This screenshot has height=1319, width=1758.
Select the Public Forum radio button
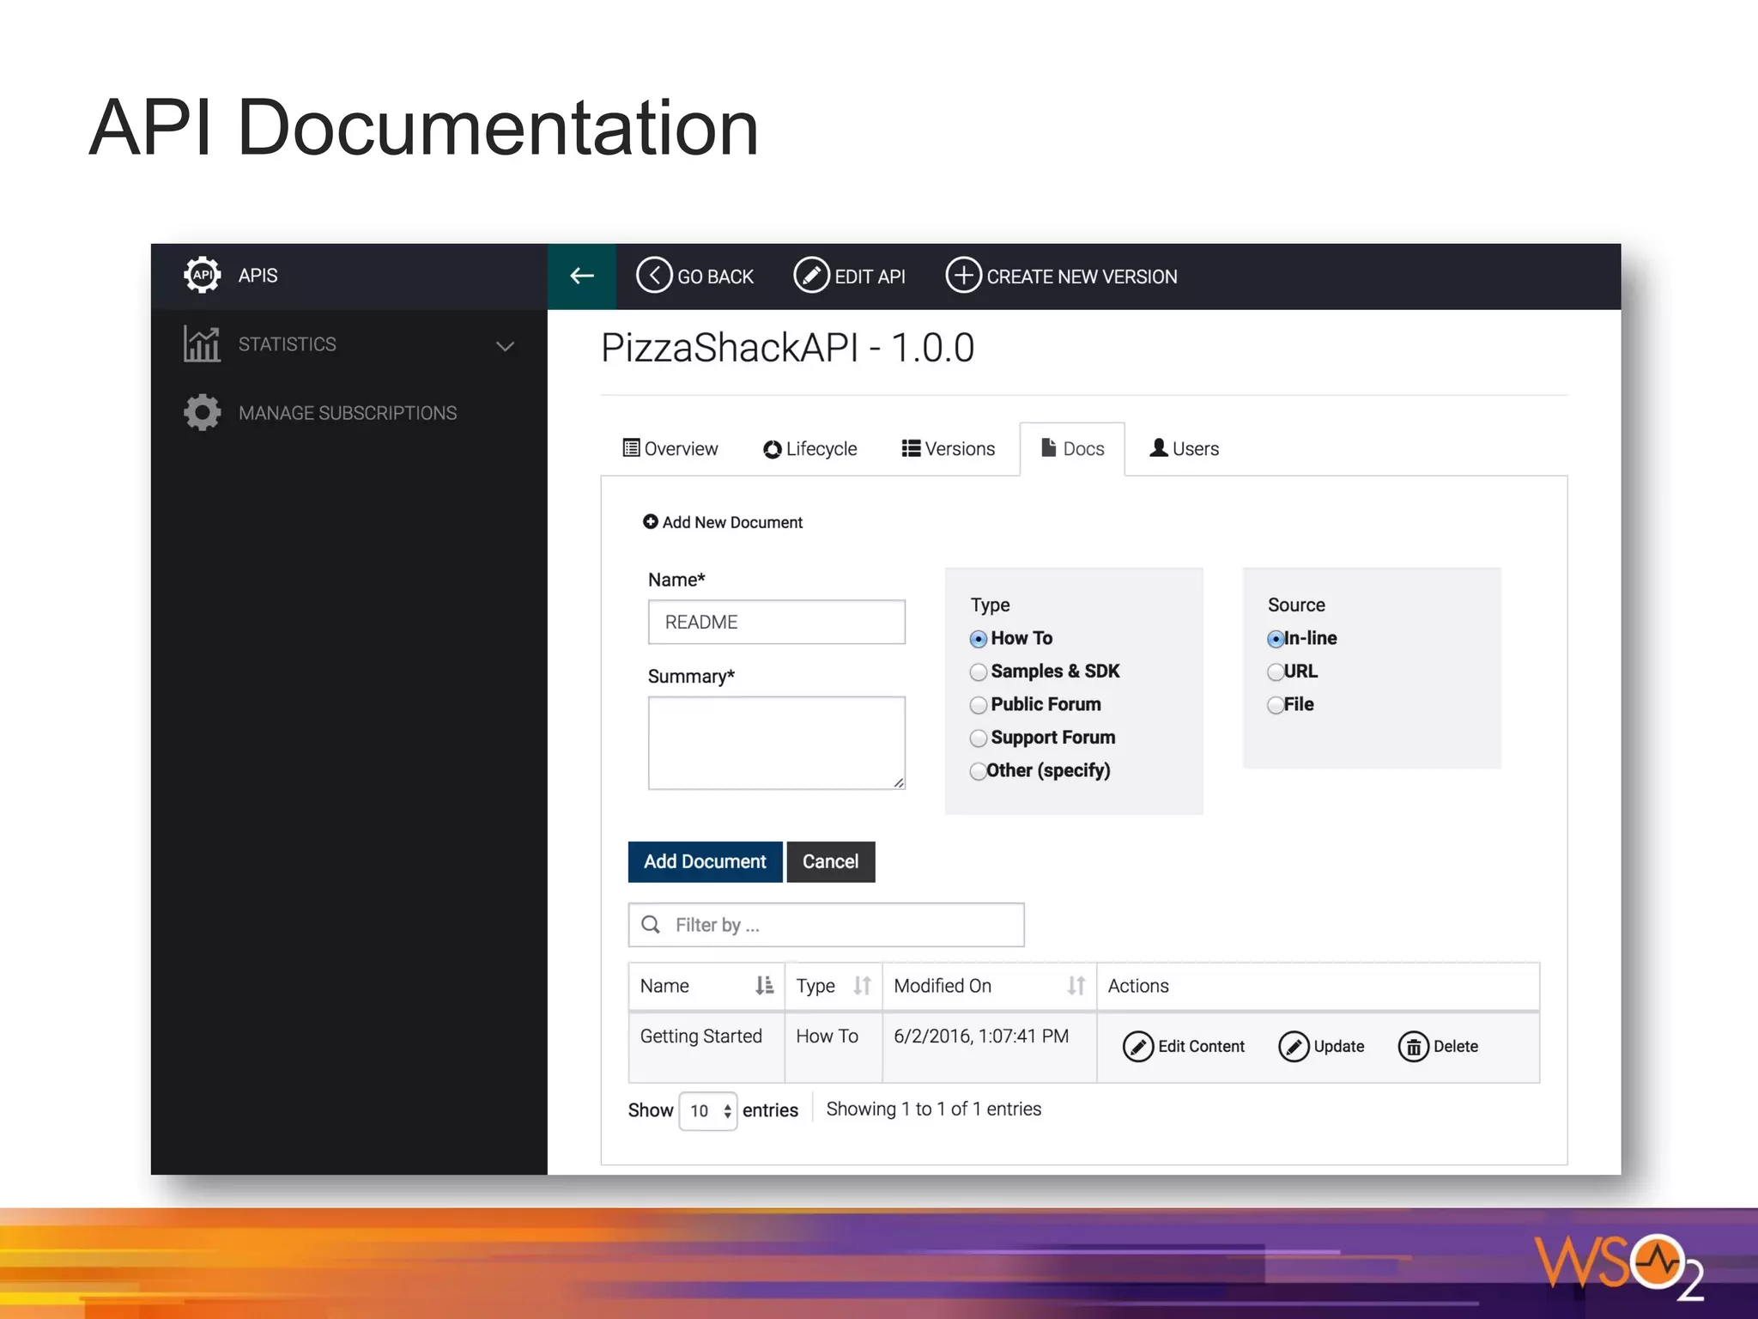[979, 705]
